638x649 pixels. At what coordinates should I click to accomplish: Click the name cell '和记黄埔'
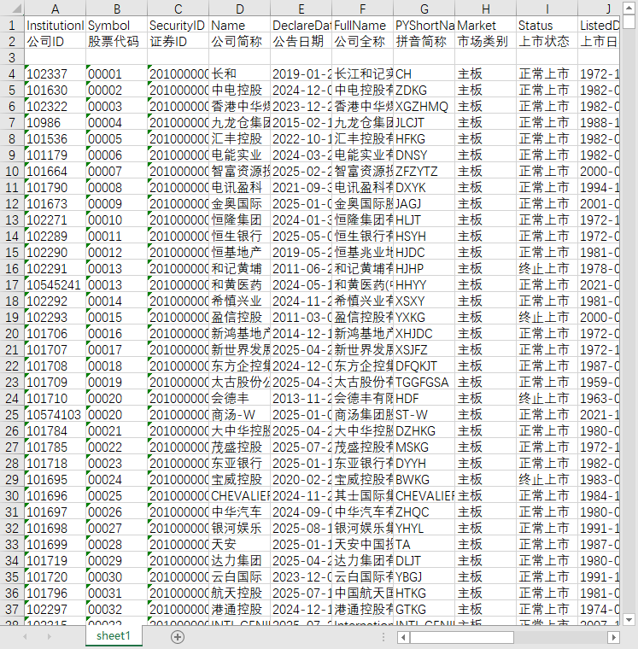click(x=240, y=269)
